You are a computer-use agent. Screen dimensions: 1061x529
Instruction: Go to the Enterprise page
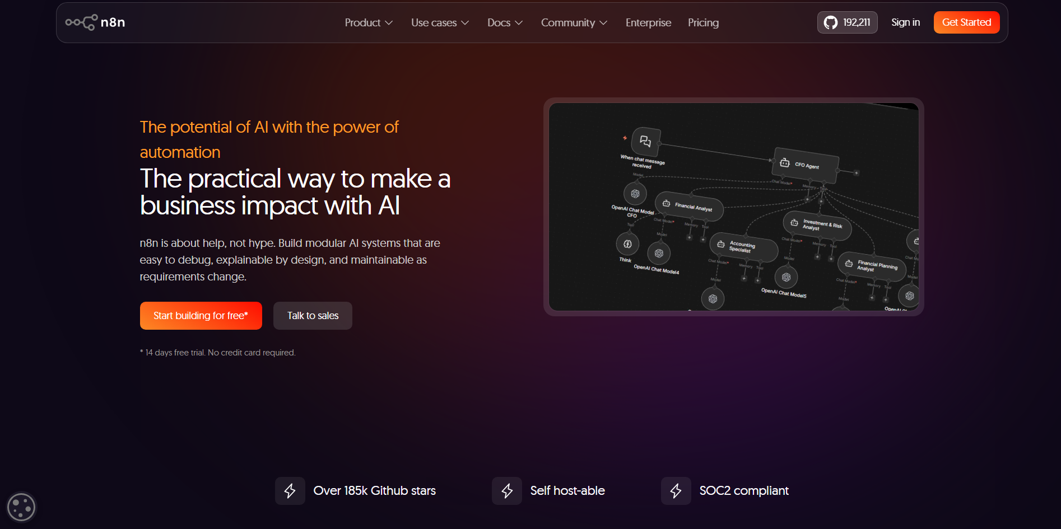click(x=648, y=22)
